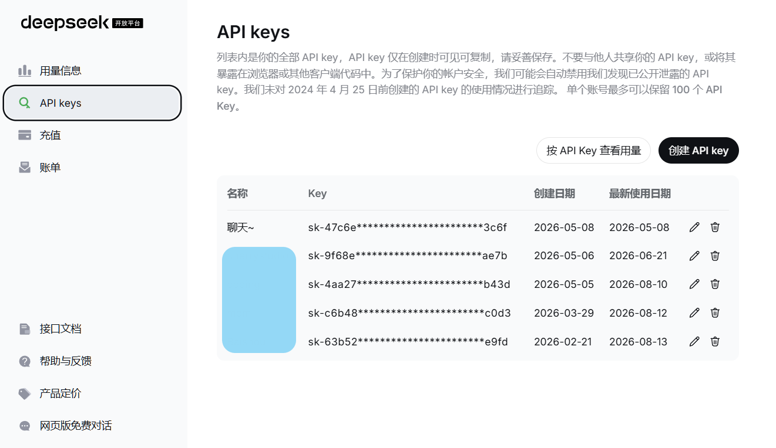Click the 用量信息 bar chart icon
776x448 pixels.
point(25,71)
